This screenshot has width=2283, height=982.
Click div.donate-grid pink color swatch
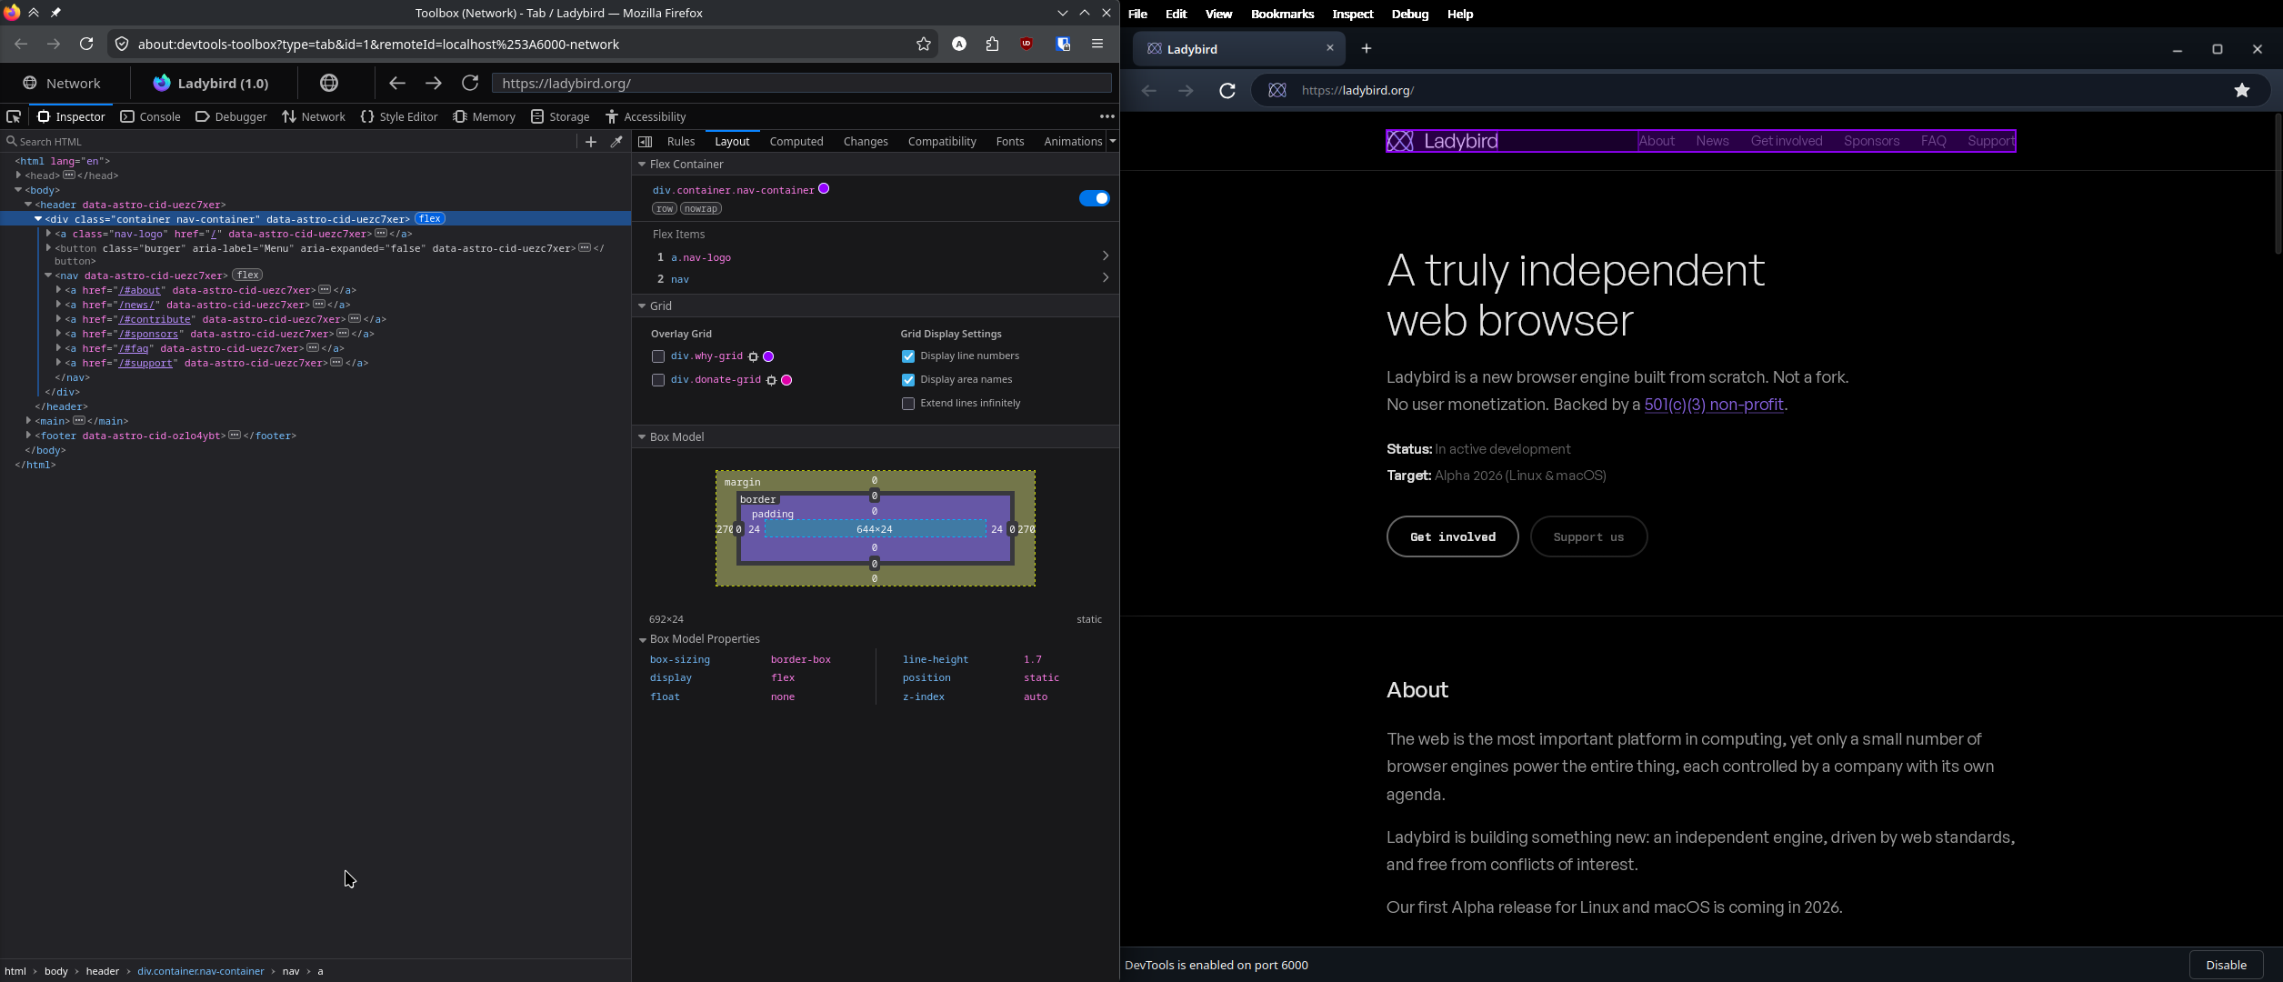[786, 380]
